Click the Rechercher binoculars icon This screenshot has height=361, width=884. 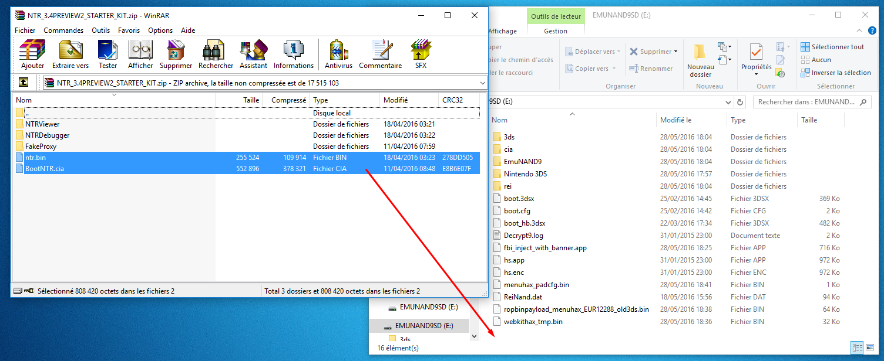click(x=216, y=55)
